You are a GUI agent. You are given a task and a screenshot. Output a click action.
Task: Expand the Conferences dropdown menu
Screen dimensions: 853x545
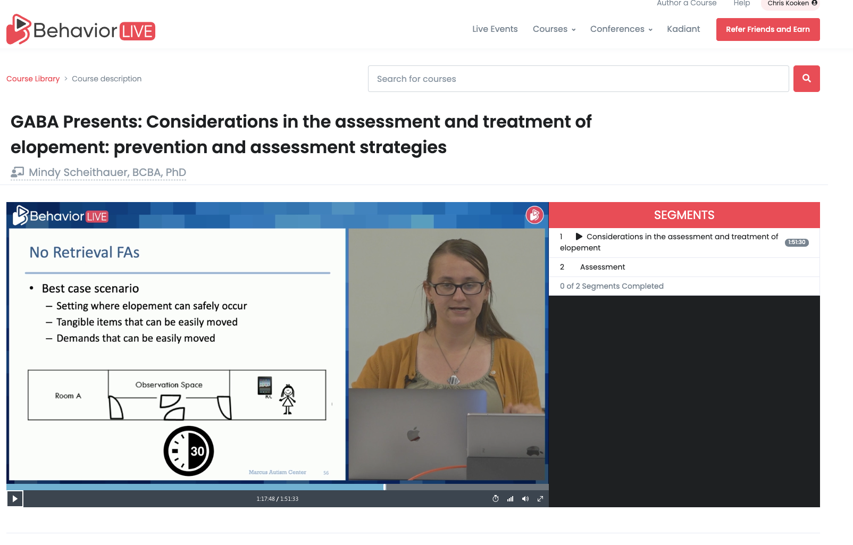click(x=621, y=29)
